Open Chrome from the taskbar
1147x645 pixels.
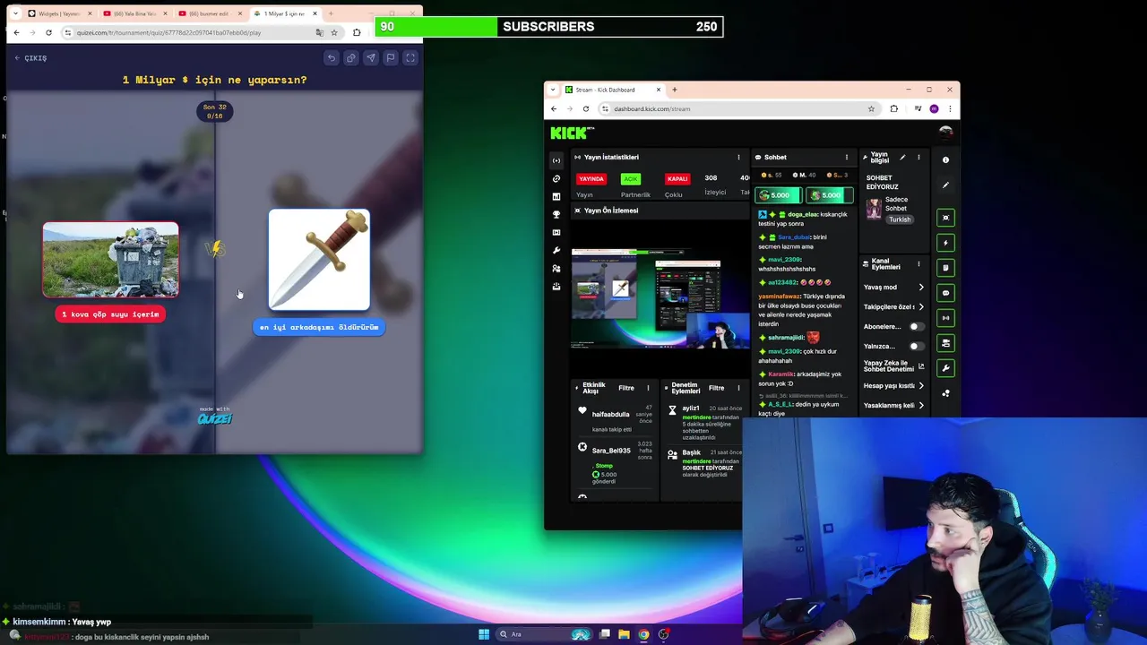643,634
